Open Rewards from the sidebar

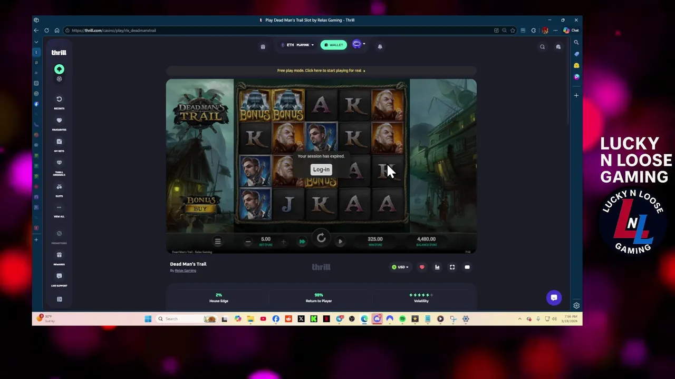point(59,257)
